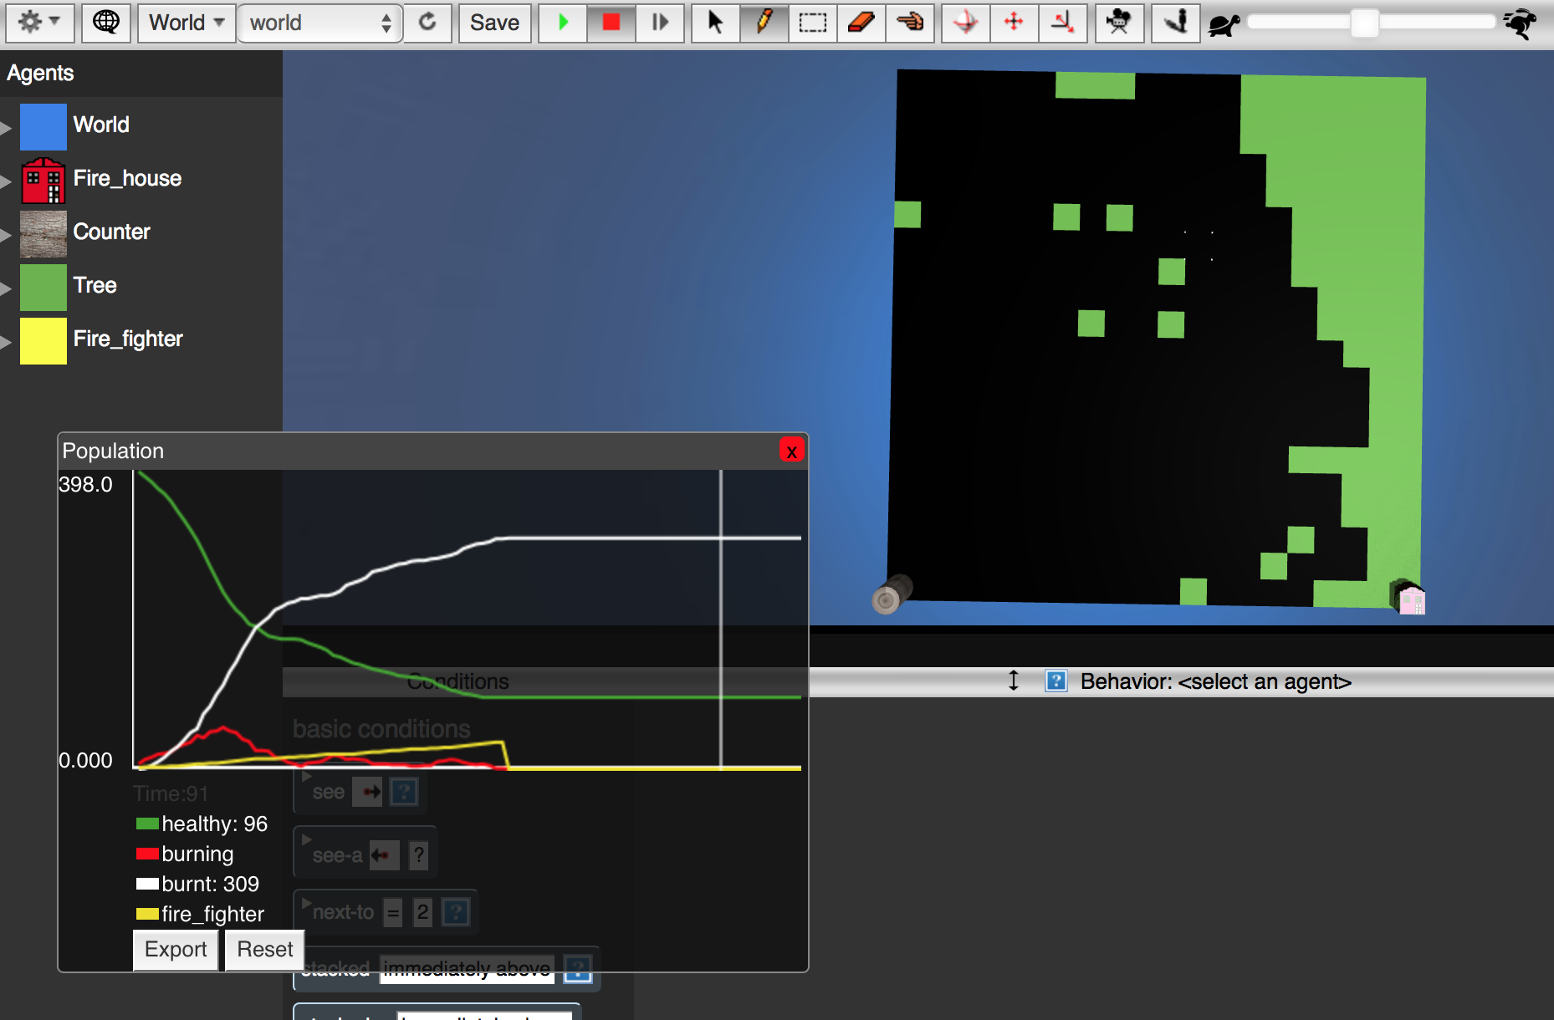This screenshot has height=1020, width=1554.
Task: Click Reset in Population window
Action: coord(265,950)
